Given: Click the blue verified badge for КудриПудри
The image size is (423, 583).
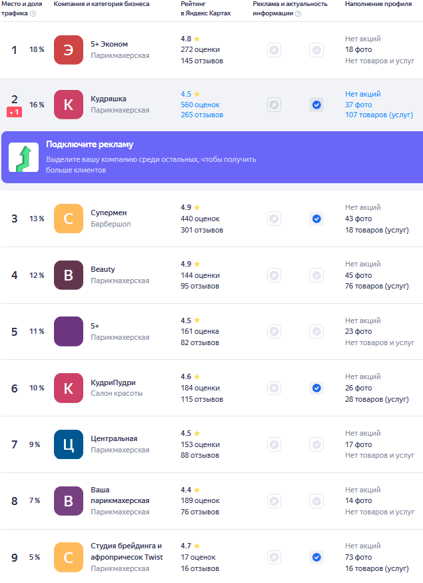Looking at the screenshot, I should pos(316,388).
